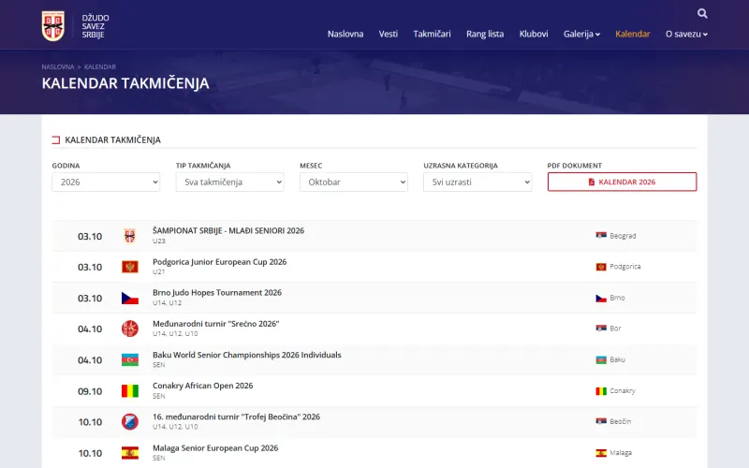Click the Džudo Savez Srbije site title text
Viewport: 749px width, 468px height.
pos(95,26)
